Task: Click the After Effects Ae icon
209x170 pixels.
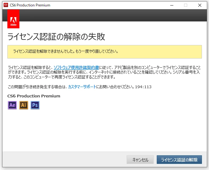Action: click(x=12, y=105)
